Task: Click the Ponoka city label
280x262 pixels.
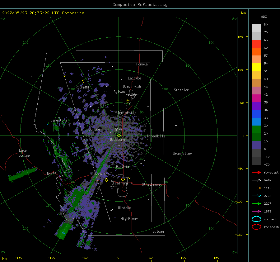Action: tap(142, 64)
